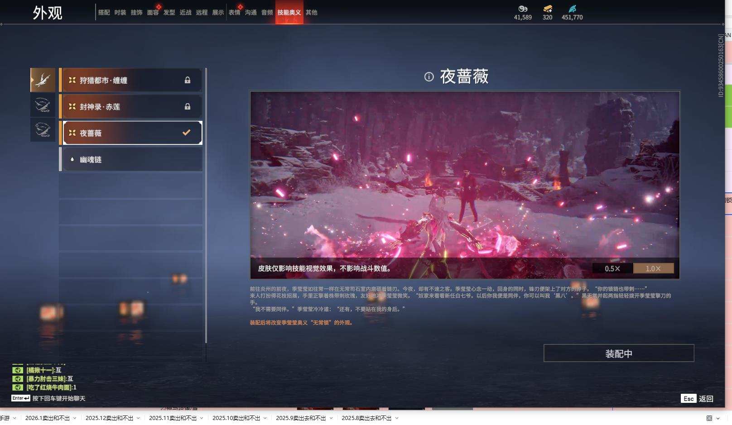Viewport: 732px width, 425px height.
Task: Click the 41,589 coin currency icon
Action: pyautogui.click(x=523, y=10)
